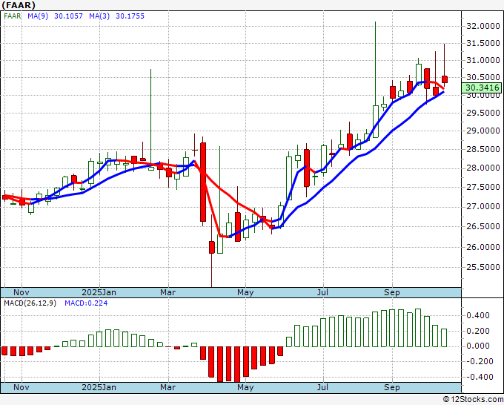Screen dimensions: 504x405
Task: Click Mar on the MACD time axis
Action: point(168,387)
